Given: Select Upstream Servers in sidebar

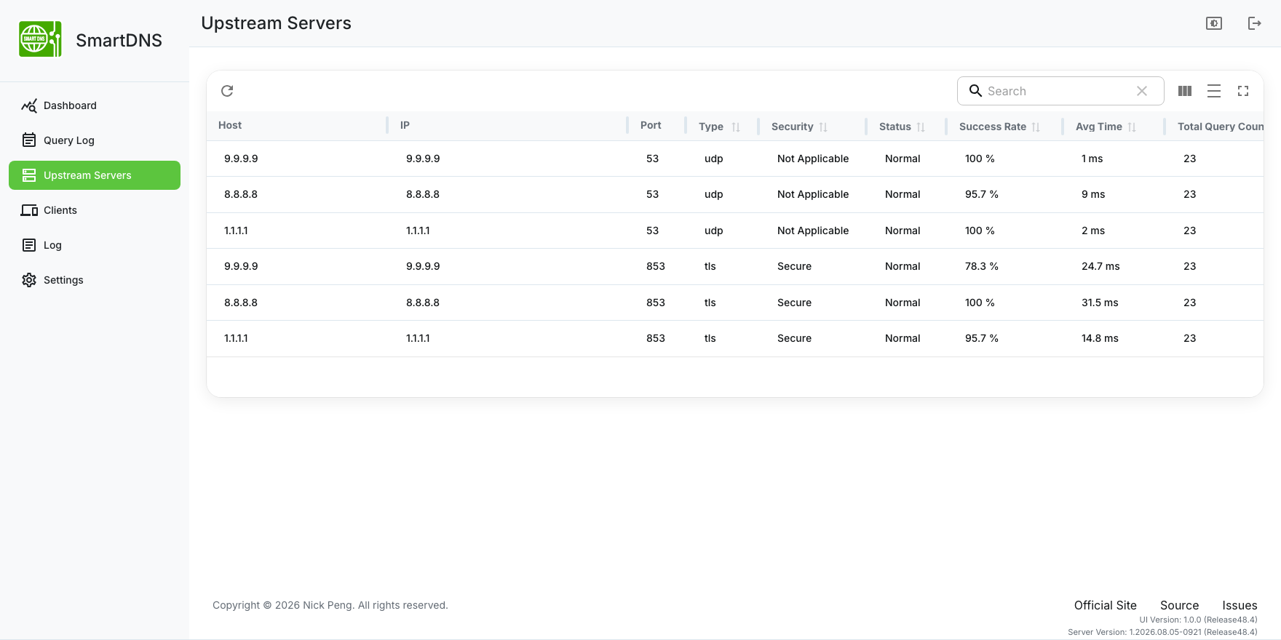Looking at the screenshot, I should click(x=95, y=175).
